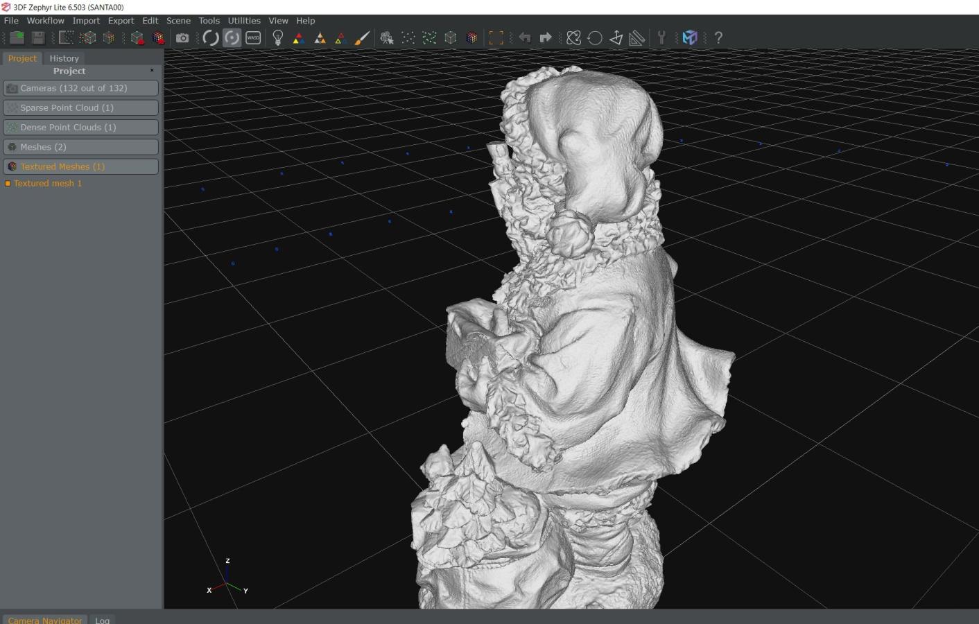Toggle the highlighted orbit navigation mode
This screenshot has width=979, height=624.
tap(232, 38)
